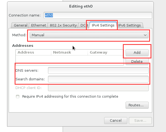Open the Ethernet tab

coord(38,25)
